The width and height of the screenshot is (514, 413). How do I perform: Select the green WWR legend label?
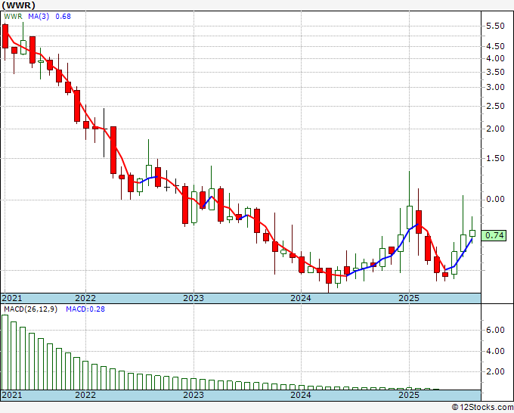(x=12, y=17)
